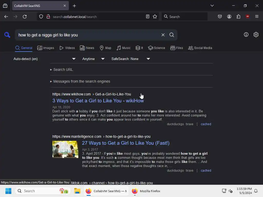Open SearXNG preferences gear icon
263x197 pixels.
pyautogui.click(x=256, y=35)
